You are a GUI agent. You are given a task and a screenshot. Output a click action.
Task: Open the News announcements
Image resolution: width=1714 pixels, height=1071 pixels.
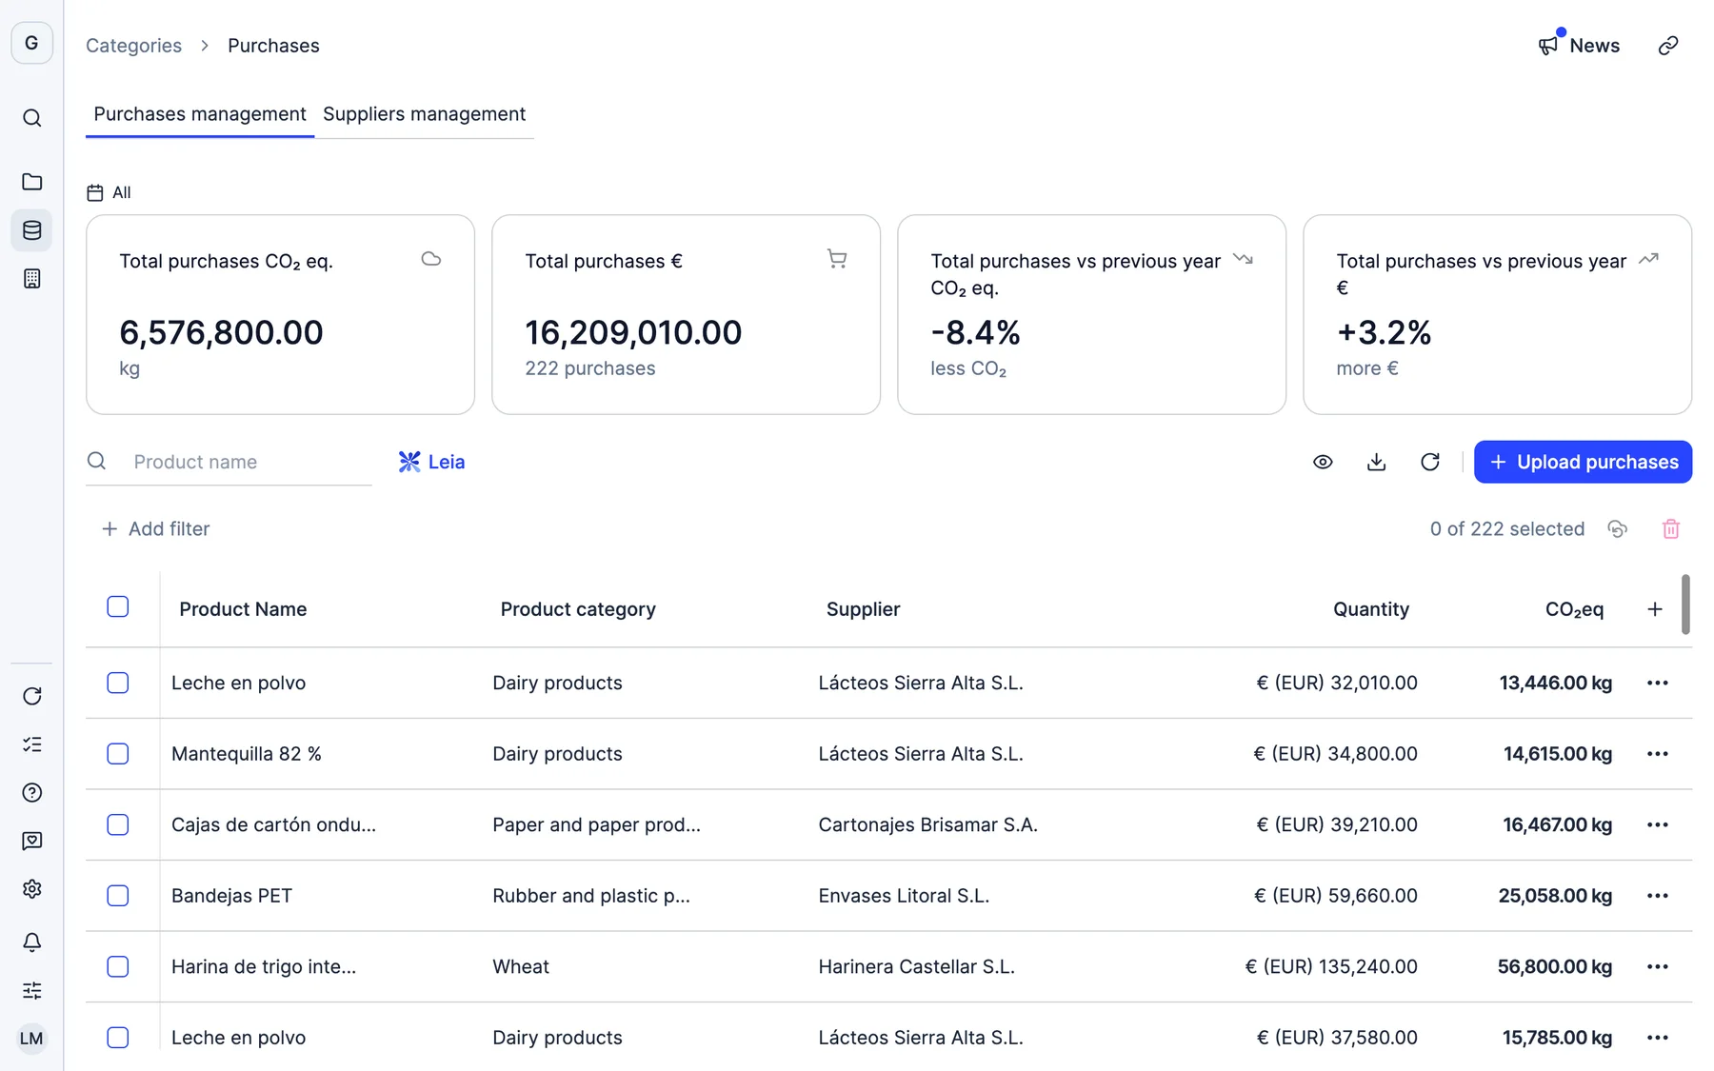1579,46
